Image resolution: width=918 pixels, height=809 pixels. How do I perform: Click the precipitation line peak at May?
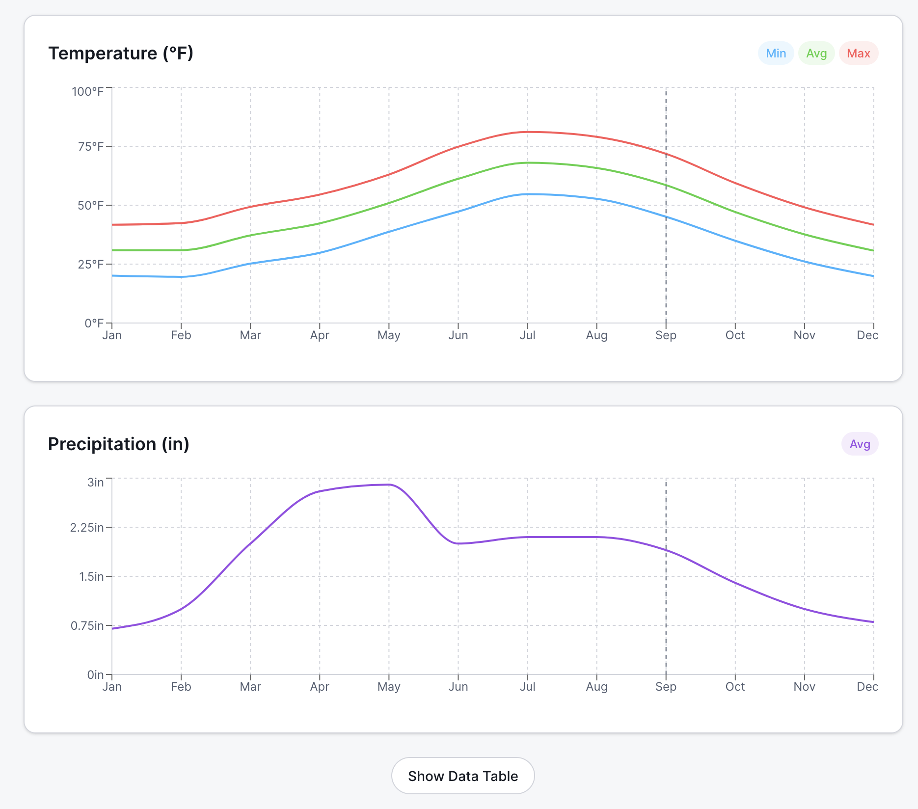pos(389,485)
